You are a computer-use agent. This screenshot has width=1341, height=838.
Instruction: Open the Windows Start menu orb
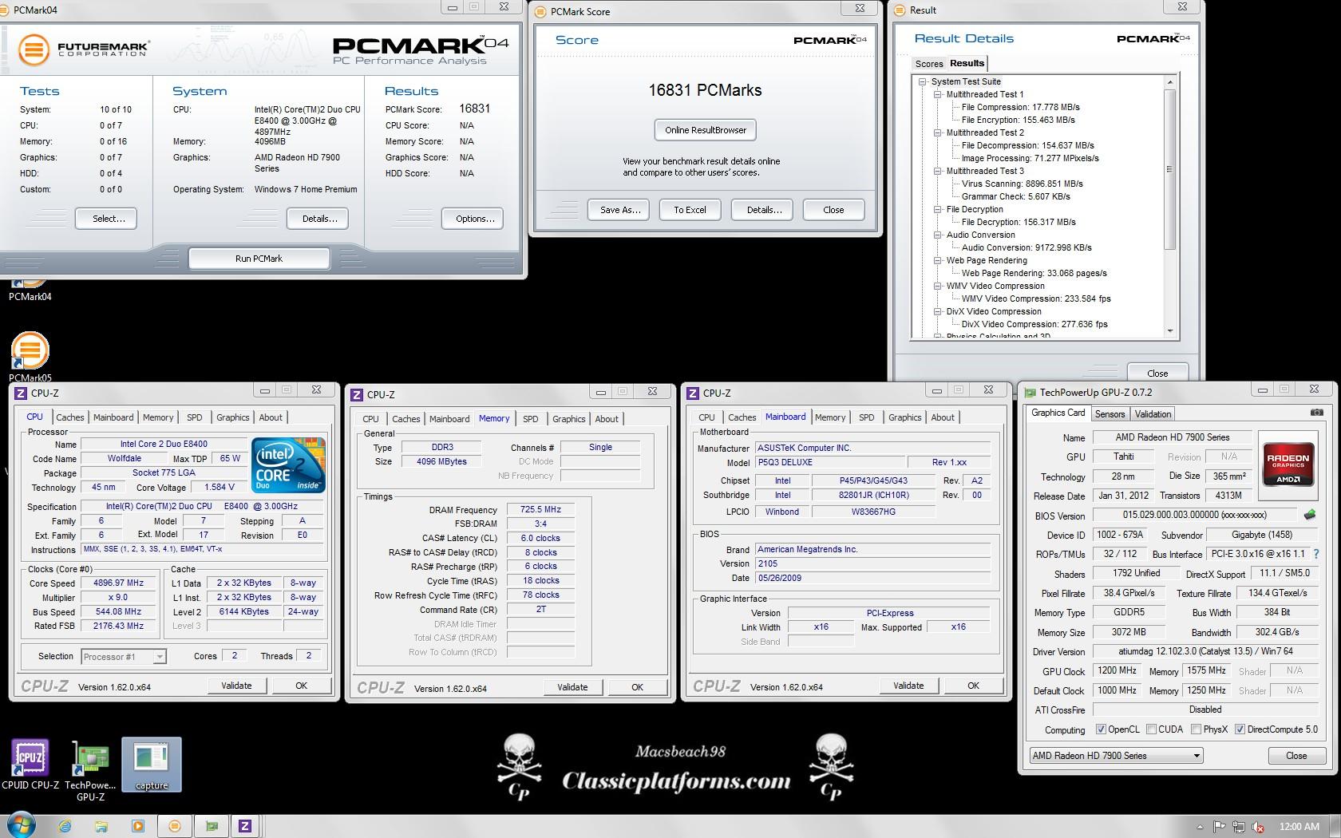[x=22, y=826]
